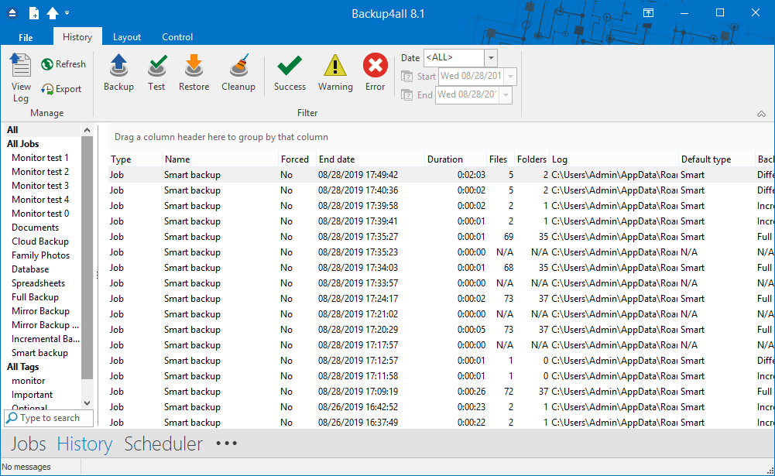Screen dimensions: 775x476
Task: Sort by Duration column header
Action: pos(456,159)
